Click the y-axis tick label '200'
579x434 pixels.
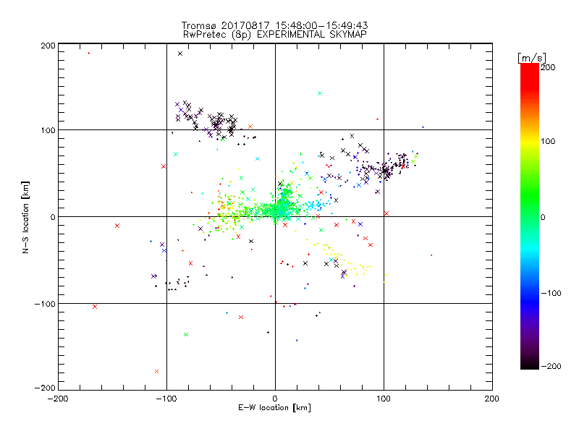(x=48, y=46)
